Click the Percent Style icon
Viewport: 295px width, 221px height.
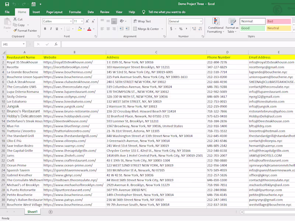(180, 29)
